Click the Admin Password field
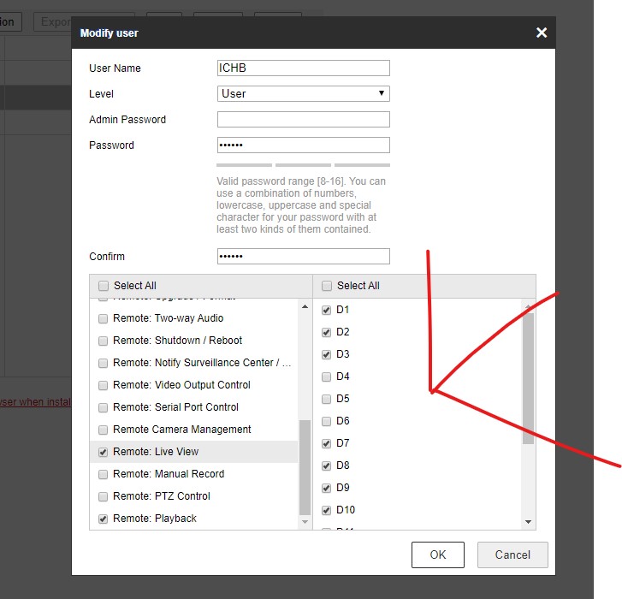The height and width of the screenshot is (599, 622). (304, 120)
